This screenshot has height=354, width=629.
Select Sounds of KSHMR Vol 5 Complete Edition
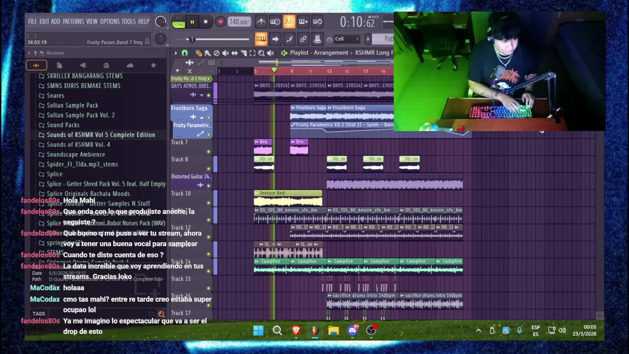point(101,135)
